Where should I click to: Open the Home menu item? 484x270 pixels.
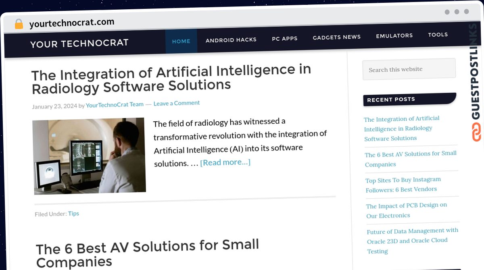pyautogui.click(x=181, y=41)
